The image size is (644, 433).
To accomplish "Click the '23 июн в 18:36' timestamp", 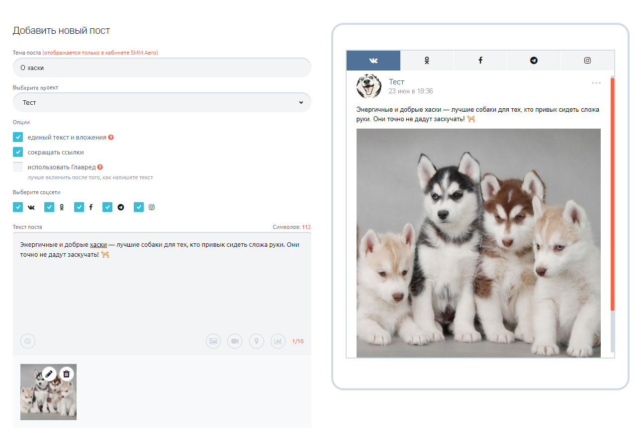I will pos(411,91).
